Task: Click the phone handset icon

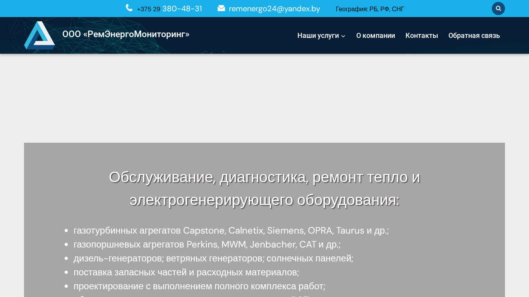Action: (x=129, y=8)
